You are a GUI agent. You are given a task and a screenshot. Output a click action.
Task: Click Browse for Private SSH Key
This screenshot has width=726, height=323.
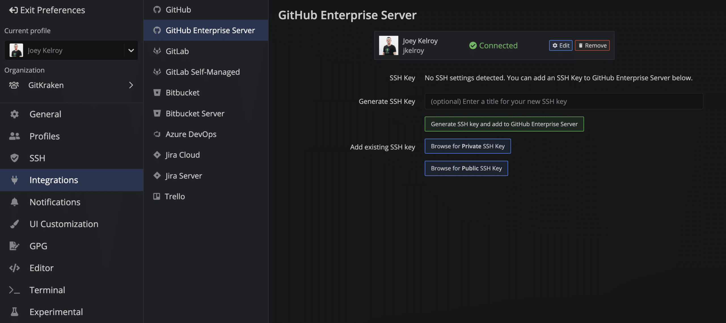[468, 146]
